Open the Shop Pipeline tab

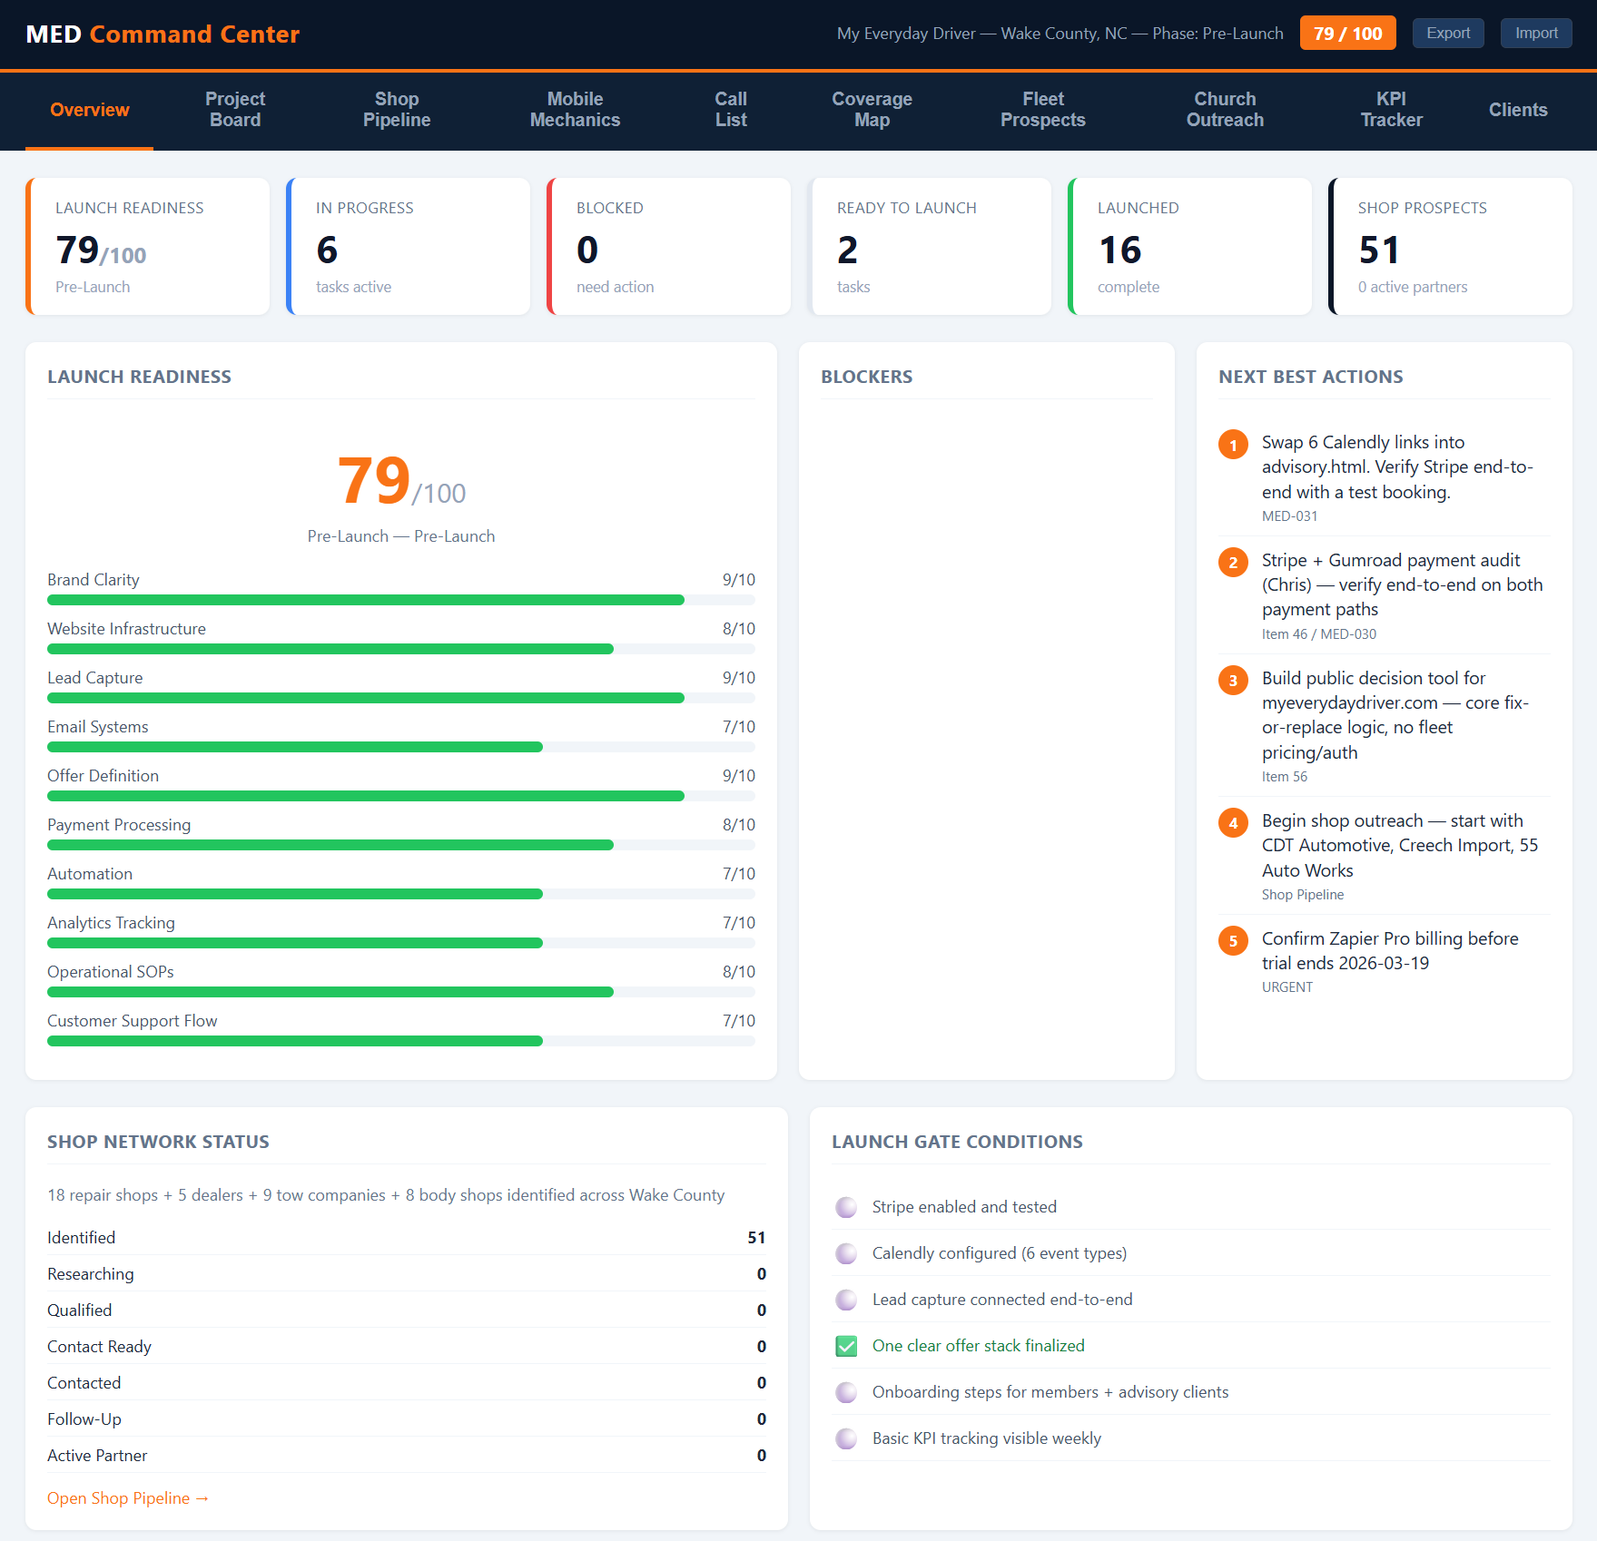click(x=397, y=110)
